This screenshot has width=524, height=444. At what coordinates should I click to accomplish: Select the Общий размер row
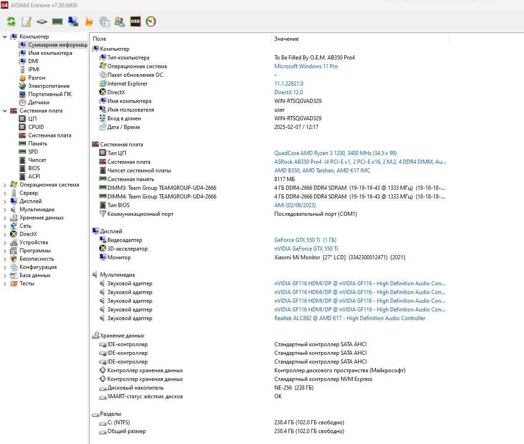269,431
